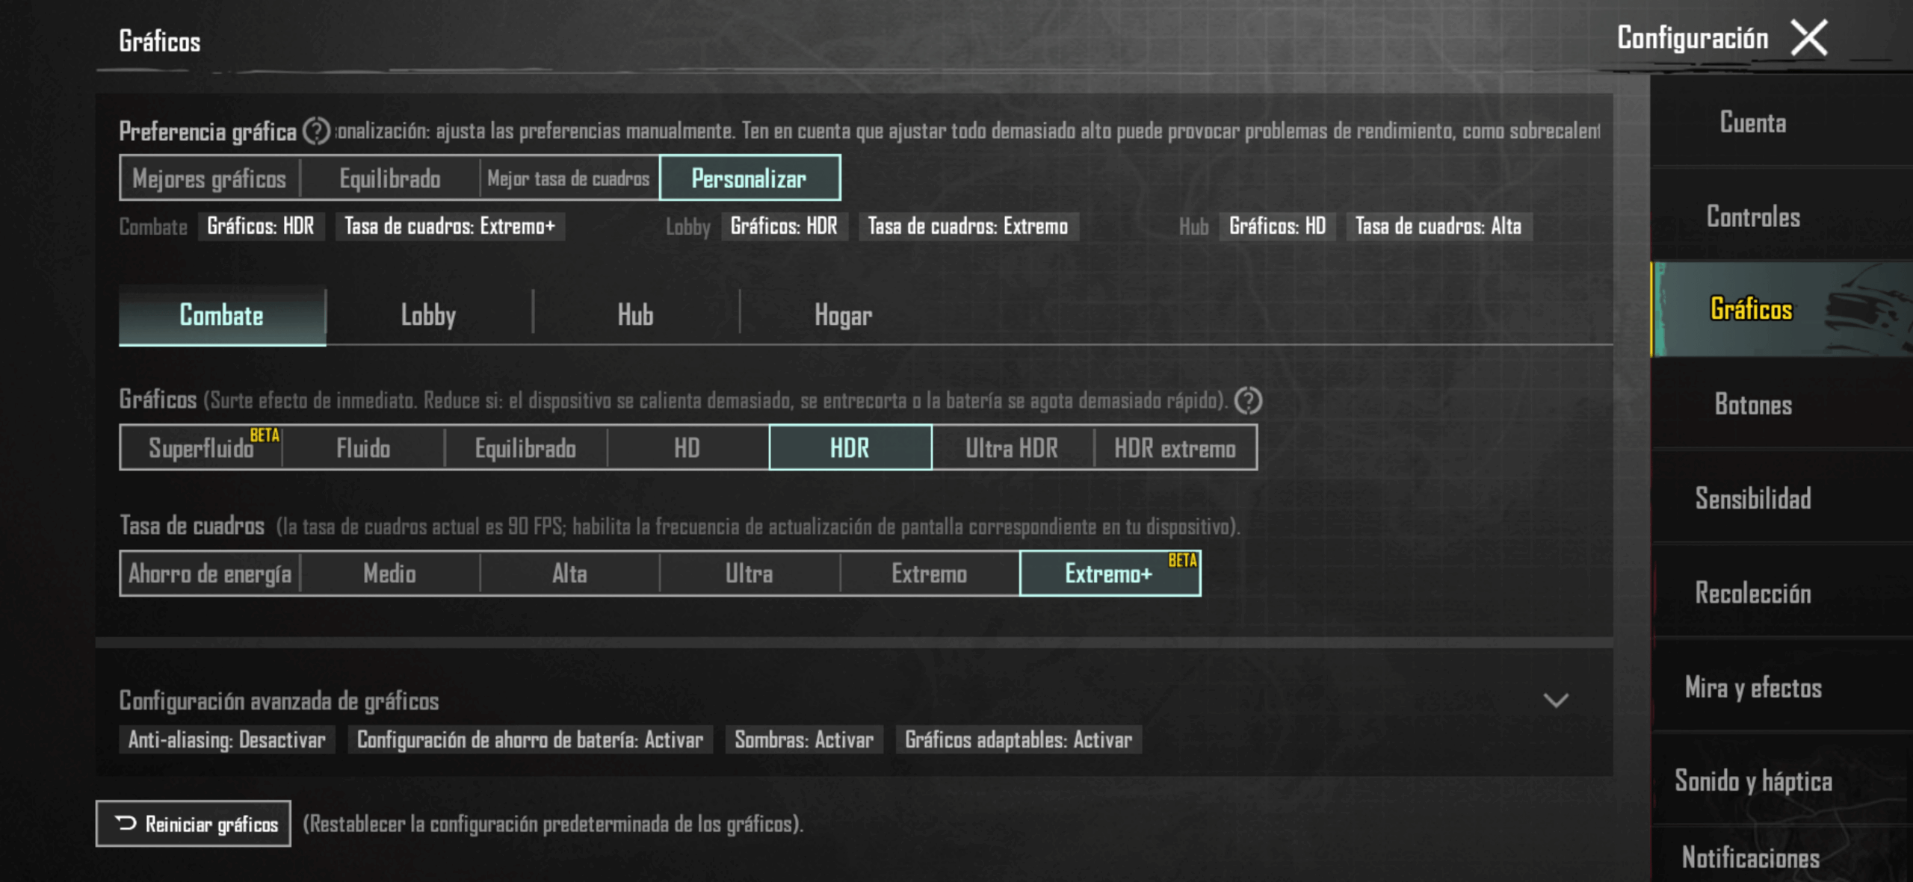Viewport: 1913px width, 882px height.
Task: Choose the Mejores gráficos preset
Action: (x=209, y=178)
